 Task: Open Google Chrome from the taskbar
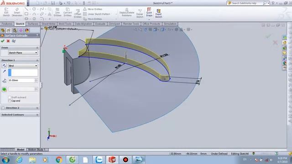tap(59, 160)
